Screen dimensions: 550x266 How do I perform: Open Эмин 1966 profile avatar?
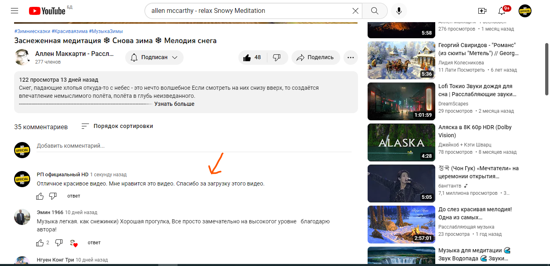coord(22,217)
